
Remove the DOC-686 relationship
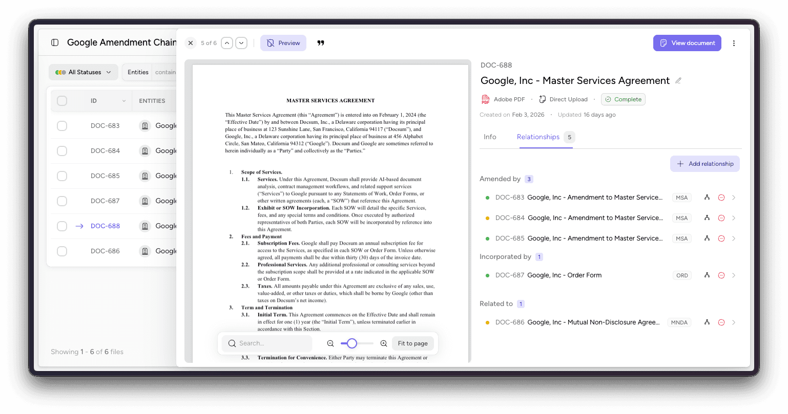(721, 322)
